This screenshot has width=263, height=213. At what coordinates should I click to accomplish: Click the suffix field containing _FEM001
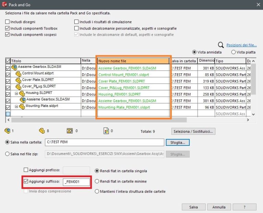pyautogui.click(x=76, y=182)
